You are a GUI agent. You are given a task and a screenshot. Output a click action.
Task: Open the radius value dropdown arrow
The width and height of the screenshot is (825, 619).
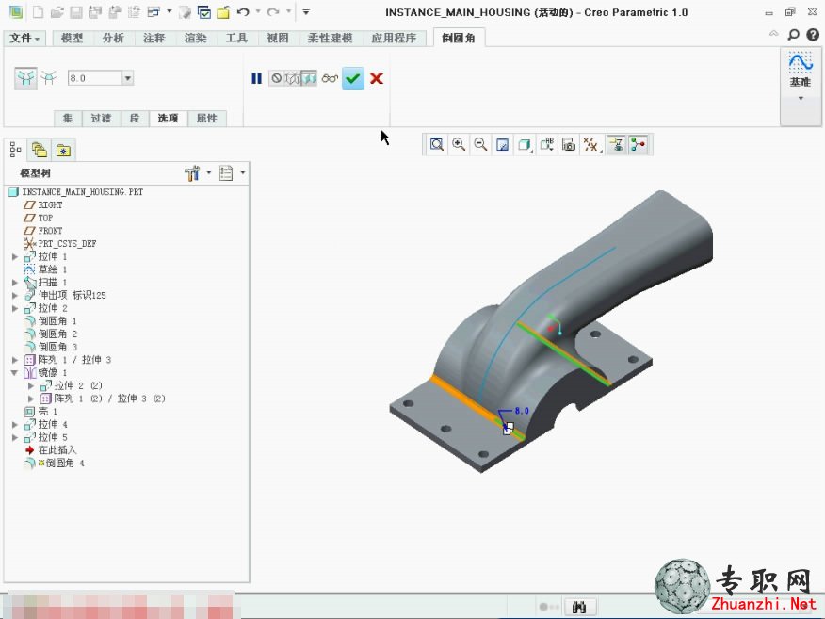click(x=128, y=78)
